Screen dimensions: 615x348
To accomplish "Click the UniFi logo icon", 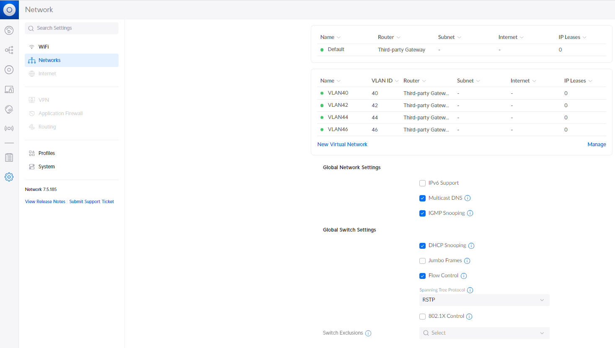I will (9, 10).
